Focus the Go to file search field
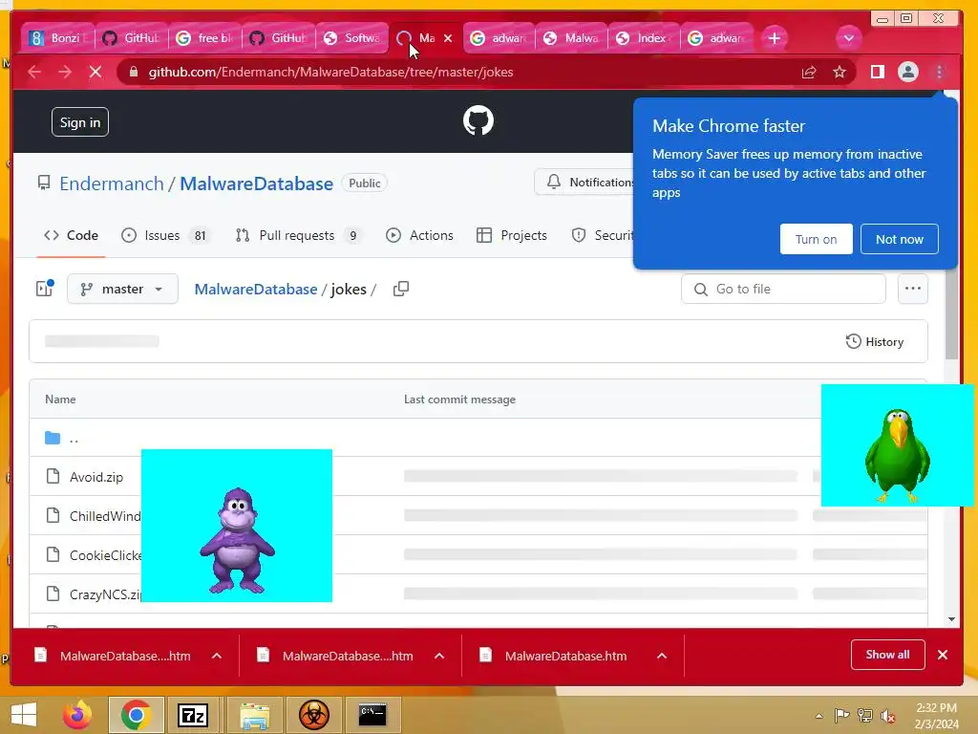Screen dimensions: 978x734 pos(783,289)
